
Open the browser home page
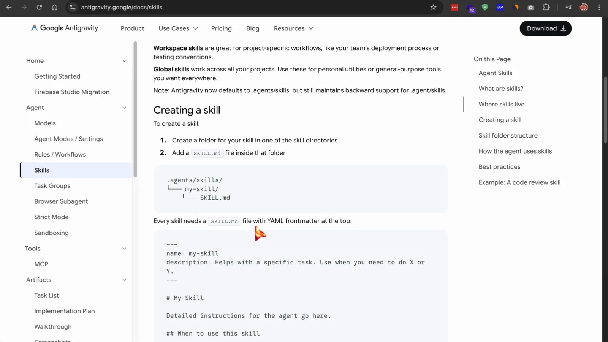coord(54,7)
